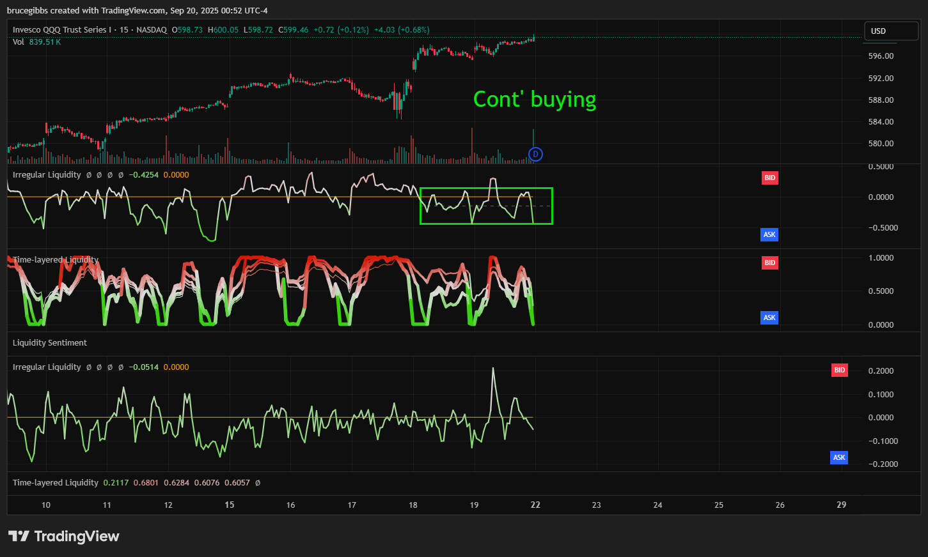This screenshot has width=928, height=557.
Task: Click date 12 on the time axis
Action: 168,505
